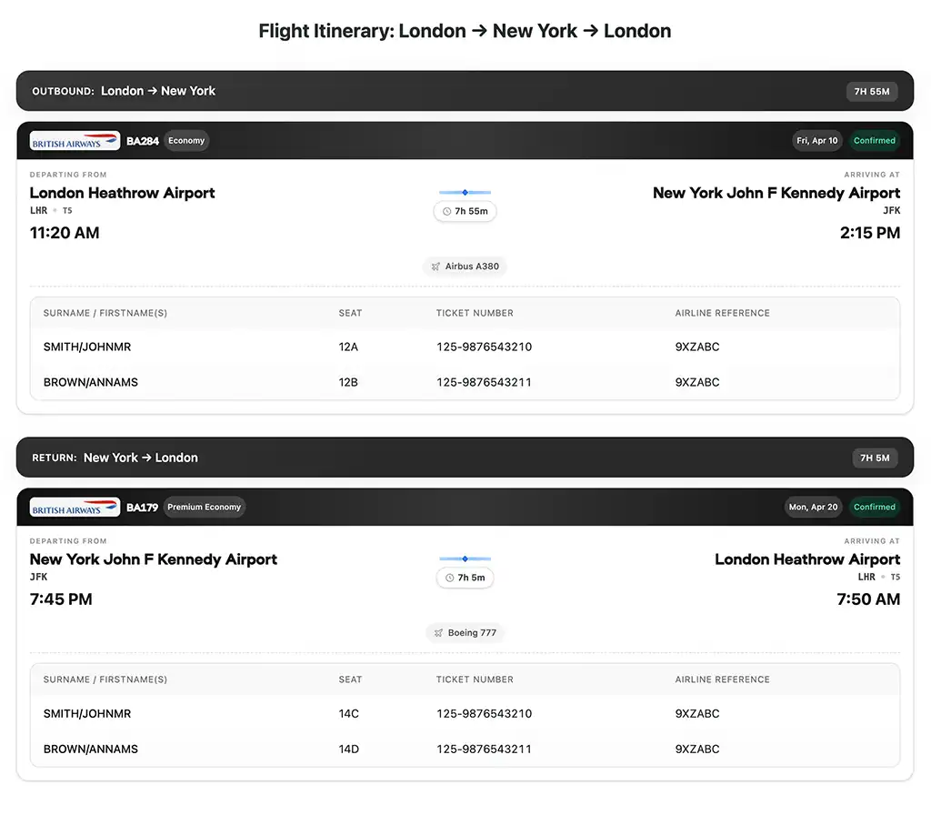Click the British Airways logo on flight BA179
This screenshot has height=815, width=931.
(x=75, y=508)
